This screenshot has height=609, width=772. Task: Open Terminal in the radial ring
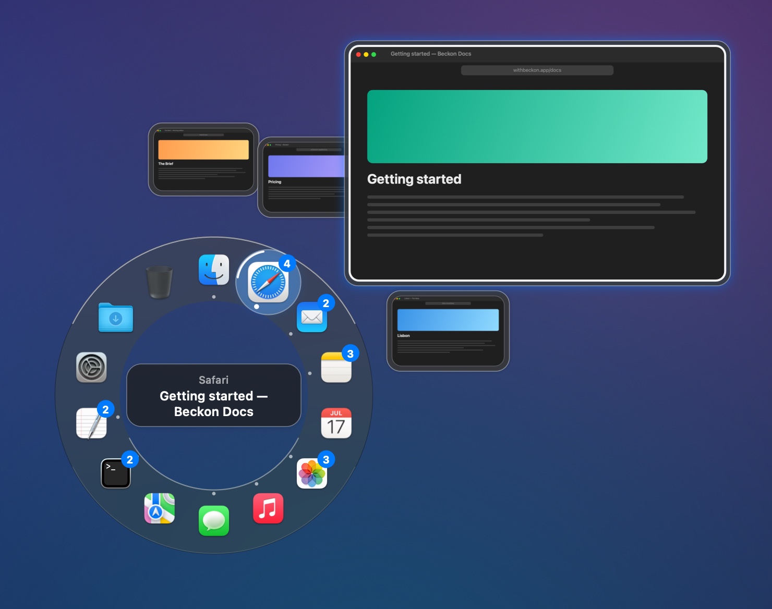click(116, 473)
